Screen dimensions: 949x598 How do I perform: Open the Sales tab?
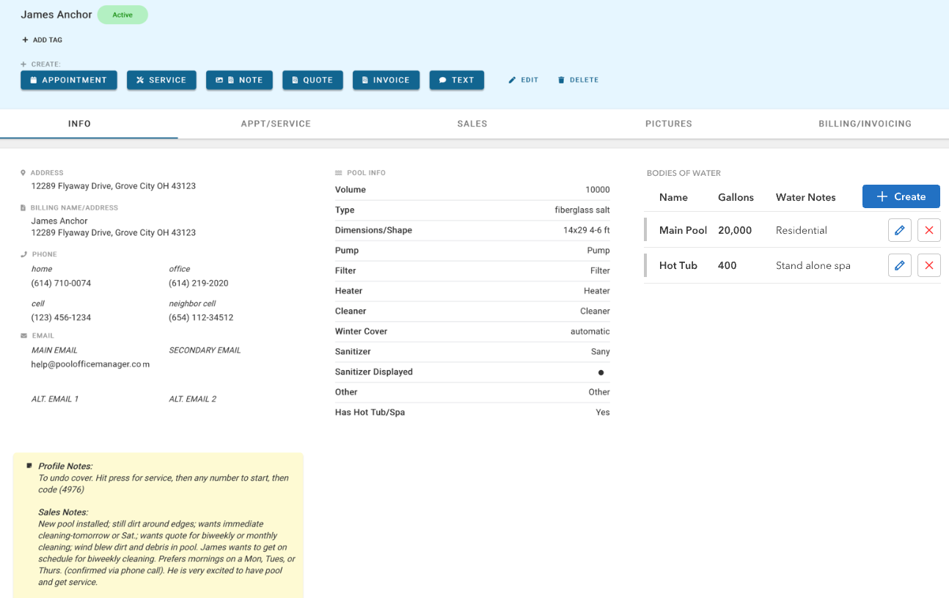coord(472,124)
